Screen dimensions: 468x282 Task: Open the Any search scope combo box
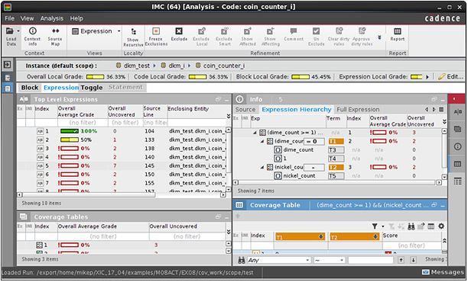[x=278, y=261]
